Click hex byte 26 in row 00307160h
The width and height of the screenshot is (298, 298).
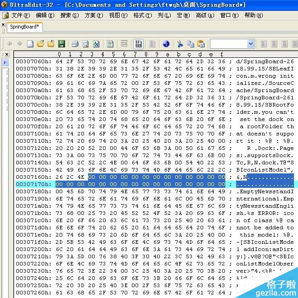coord(59,177)
